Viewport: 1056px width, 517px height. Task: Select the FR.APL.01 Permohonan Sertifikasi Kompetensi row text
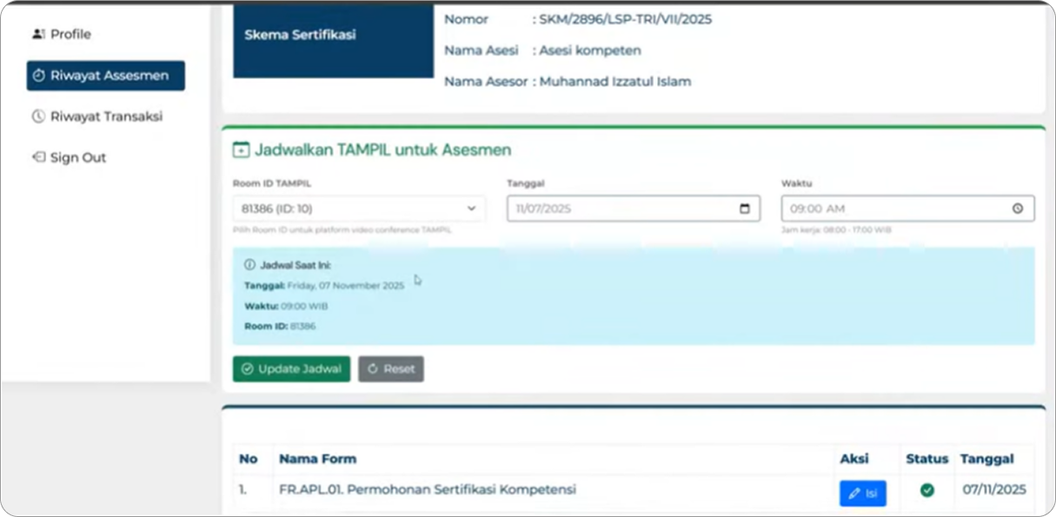[427, 489]
